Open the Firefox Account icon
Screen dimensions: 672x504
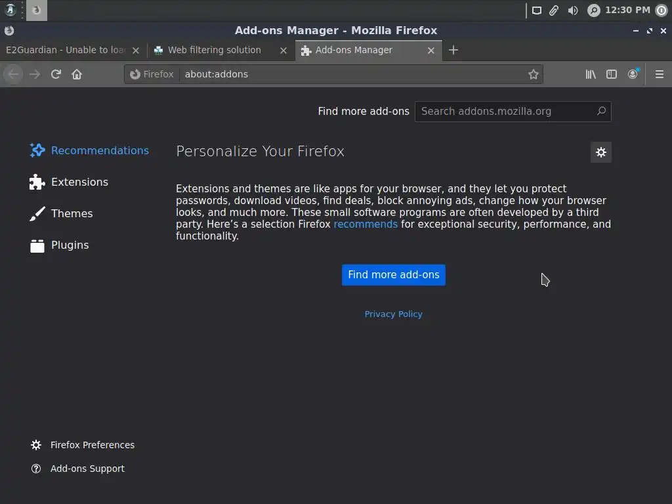pyautogui.click(x=633, y=74)
